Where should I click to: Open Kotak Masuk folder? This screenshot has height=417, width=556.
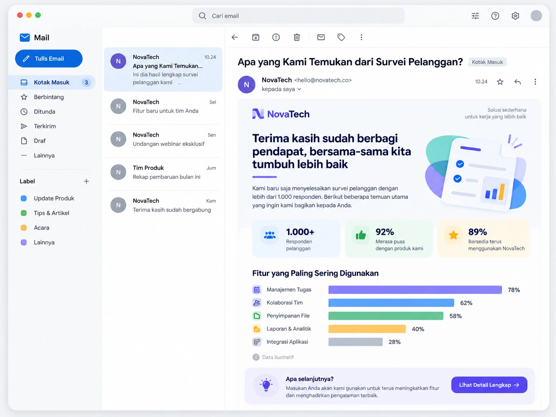(51, 82)
